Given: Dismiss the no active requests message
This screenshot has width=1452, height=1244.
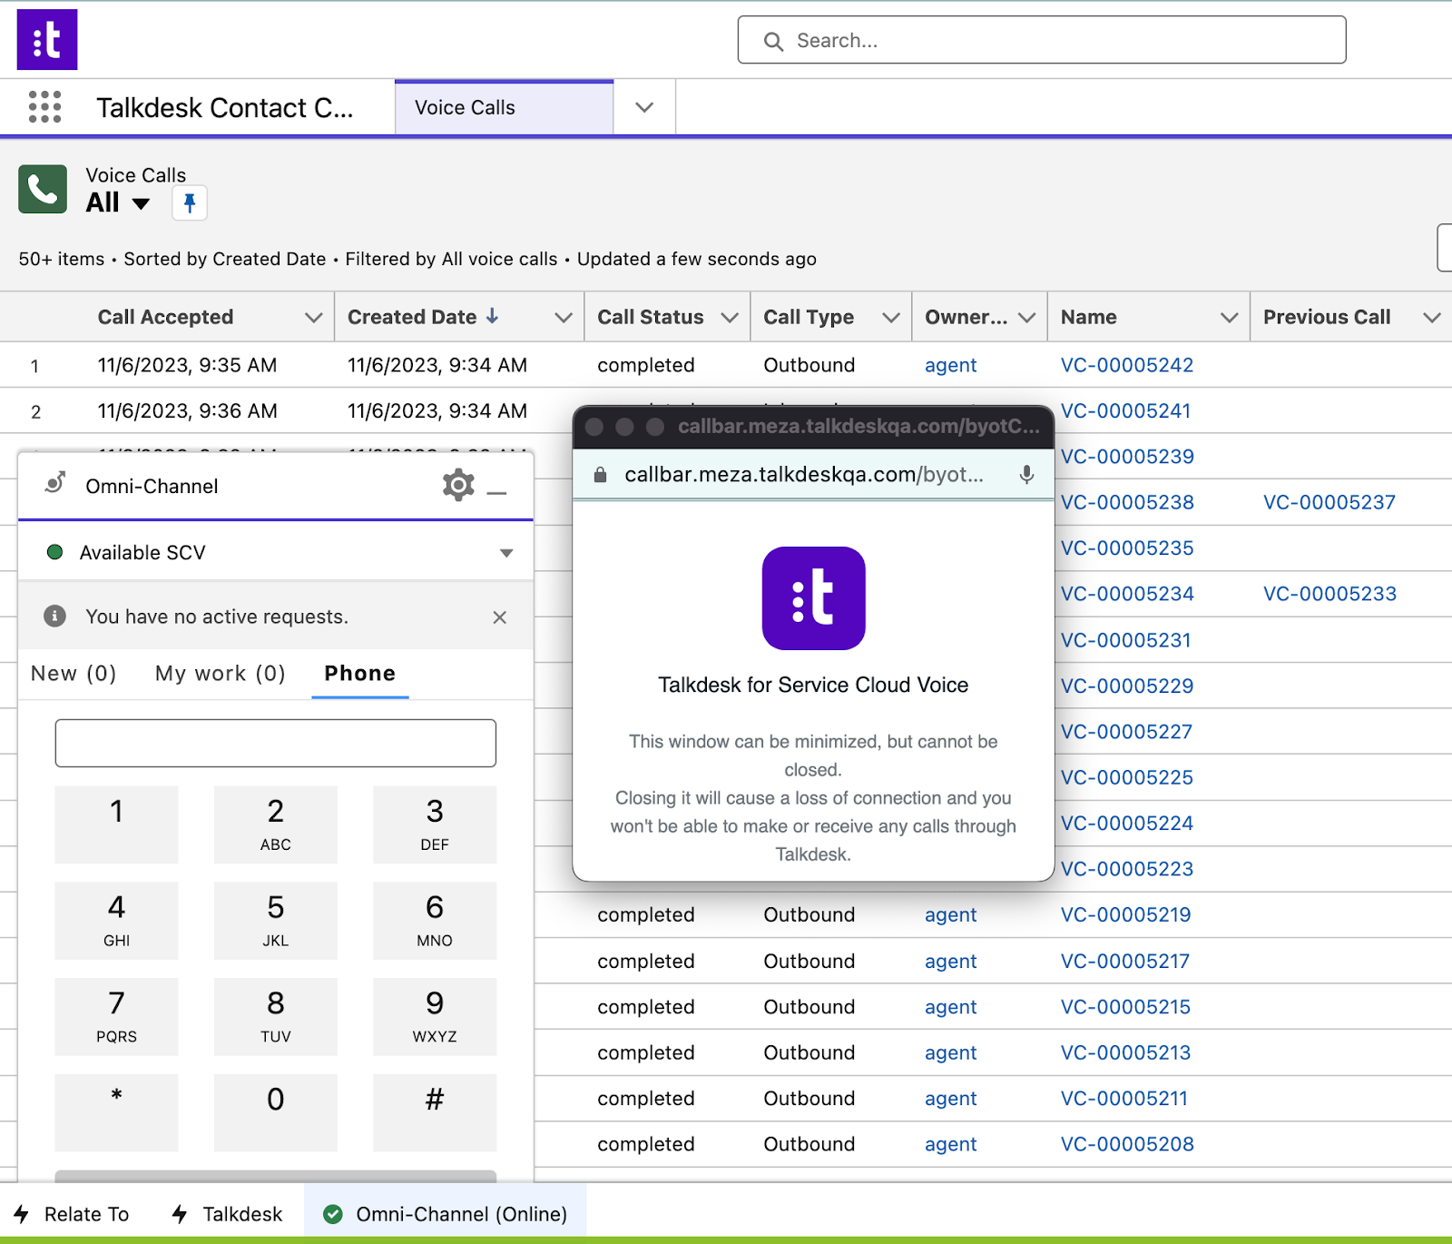Looking at the screenshot, I should tap(499, 617).
